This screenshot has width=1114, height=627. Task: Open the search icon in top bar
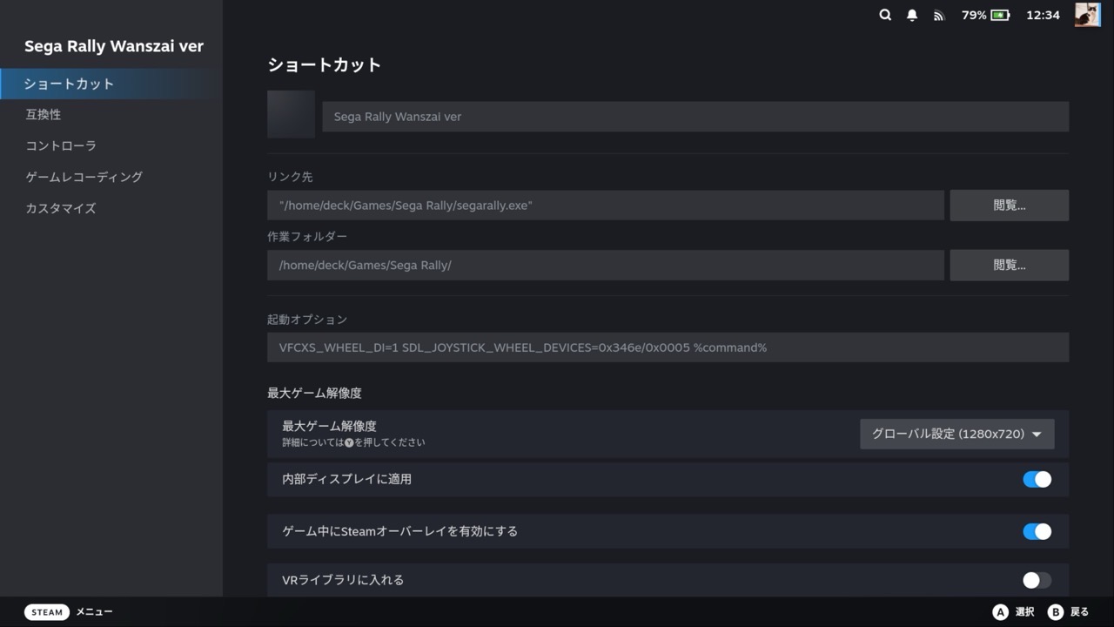(885, 15)
